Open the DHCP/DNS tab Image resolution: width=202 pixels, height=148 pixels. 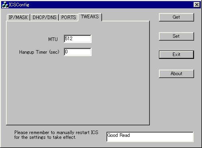pyautogui.click(x=45, y=18)
